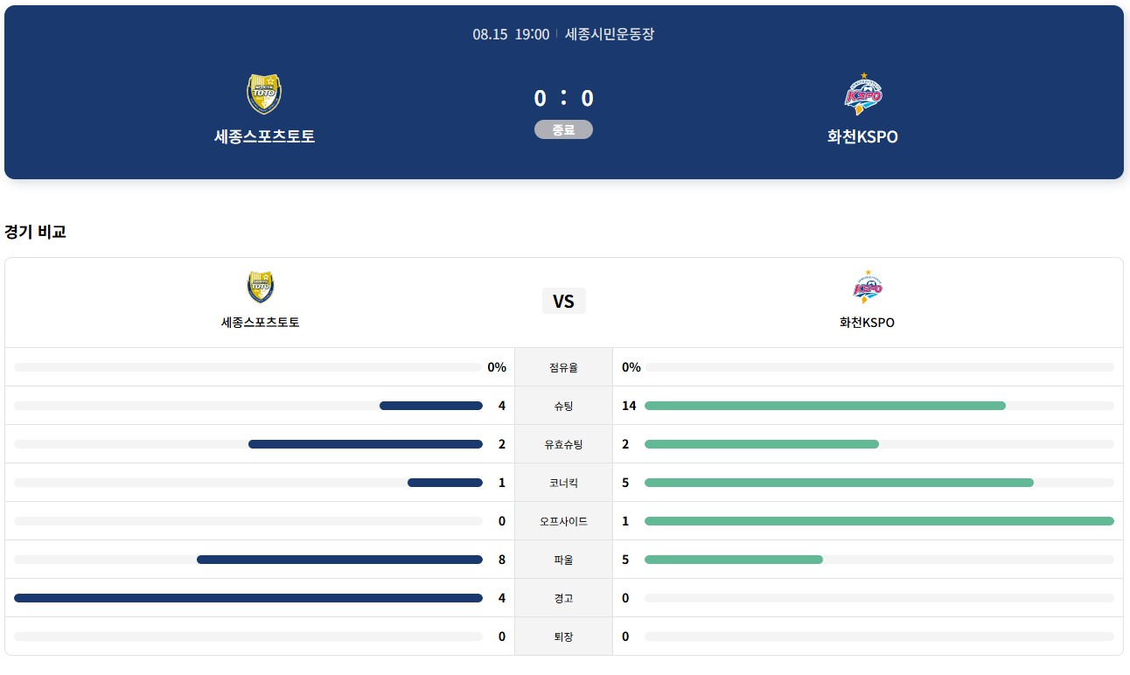Click the 종료 match status badge
The image size is (1130, 675).
click(x=563, y=129)
